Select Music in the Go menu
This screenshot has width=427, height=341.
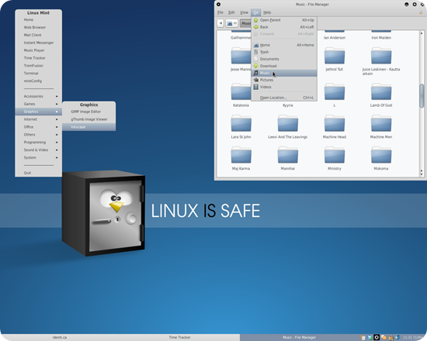(283, 73)
